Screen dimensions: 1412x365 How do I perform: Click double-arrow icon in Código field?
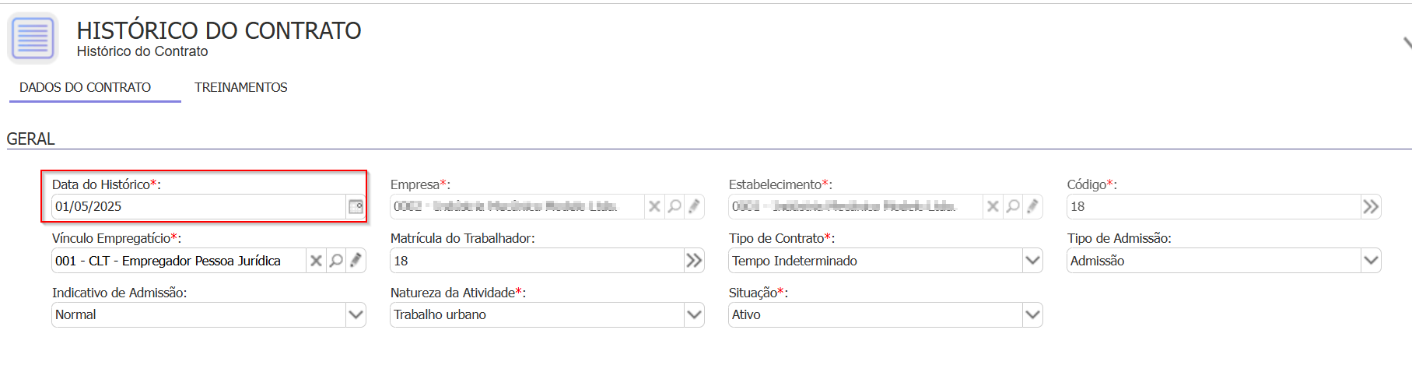pos(1371,206)
